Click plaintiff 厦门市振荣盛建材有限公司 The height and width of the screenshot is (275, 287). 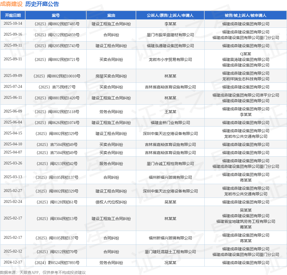tap(170, 35)
